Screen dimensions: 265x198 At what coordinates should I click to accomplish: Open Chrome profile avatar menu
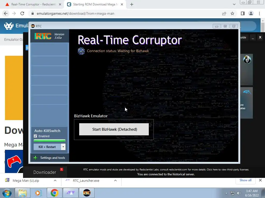[x=251, y=13]
